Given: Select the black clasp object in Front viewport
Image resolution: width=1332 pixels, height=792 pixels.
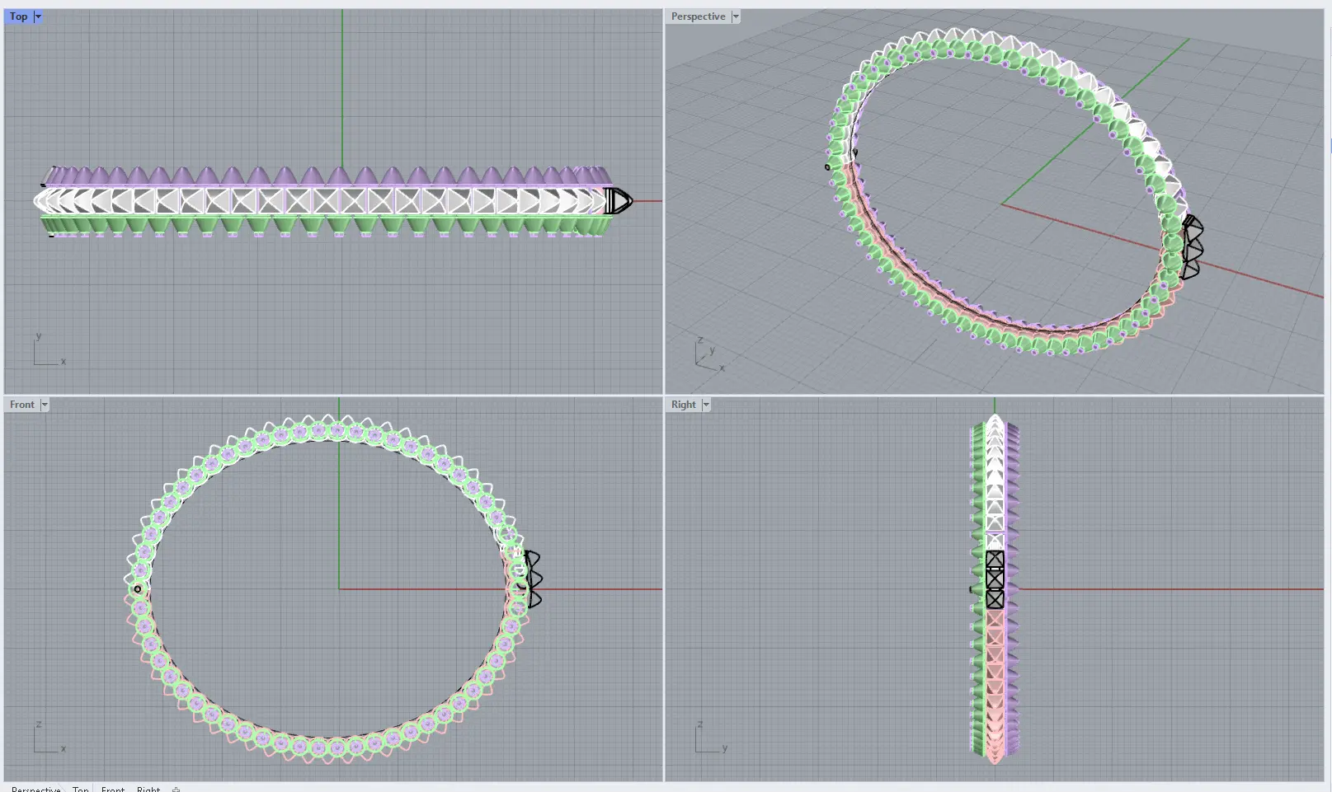Looking at the screenshot, I should point(533,579).
